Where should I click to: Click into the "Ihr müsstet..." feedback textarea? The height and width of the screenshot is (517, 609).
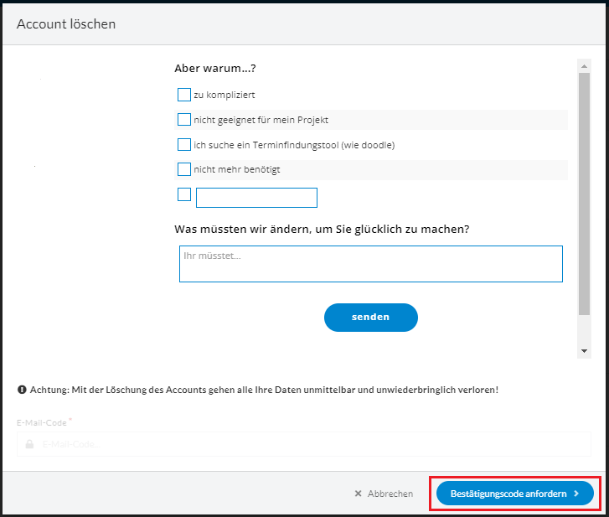tap(370, 264)
